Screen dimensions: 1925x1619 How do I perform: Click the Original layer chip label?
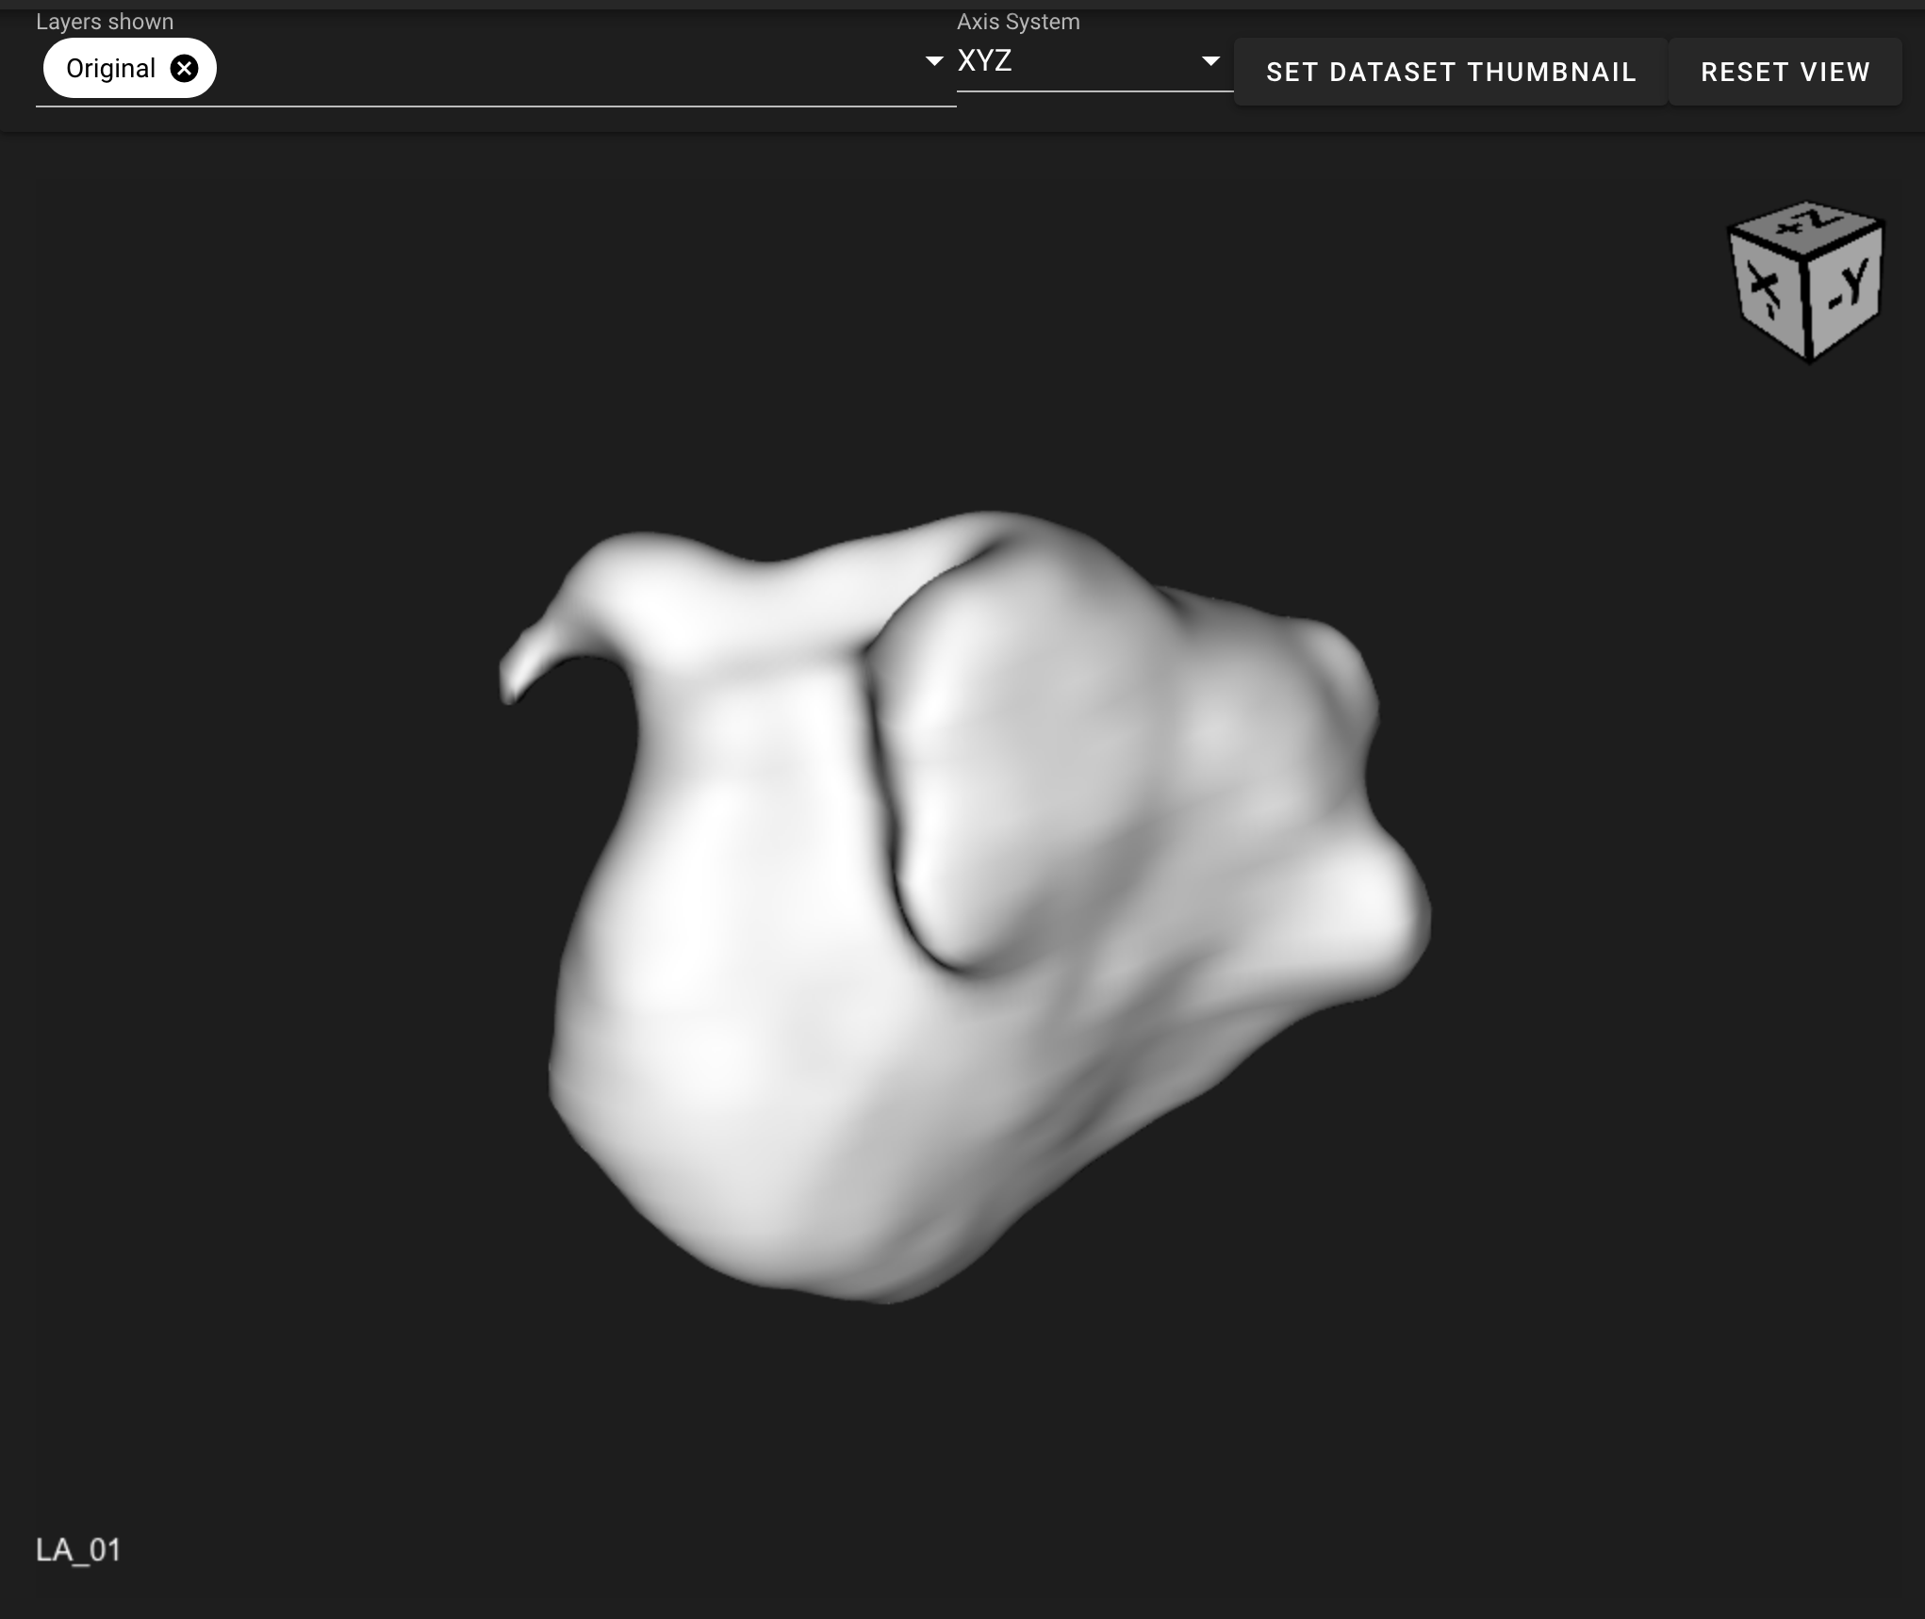click(110, 68)
